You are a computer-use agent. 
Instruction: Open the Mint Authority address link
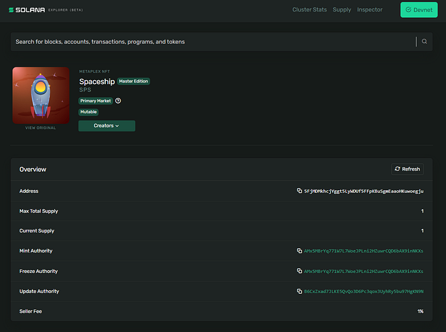tap(363, 251)
